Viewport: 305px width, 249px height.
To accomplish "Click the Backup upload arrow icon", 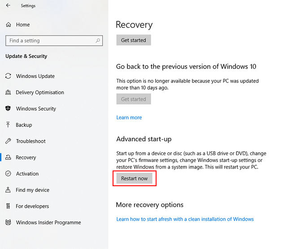I will (x=8, y=125).
